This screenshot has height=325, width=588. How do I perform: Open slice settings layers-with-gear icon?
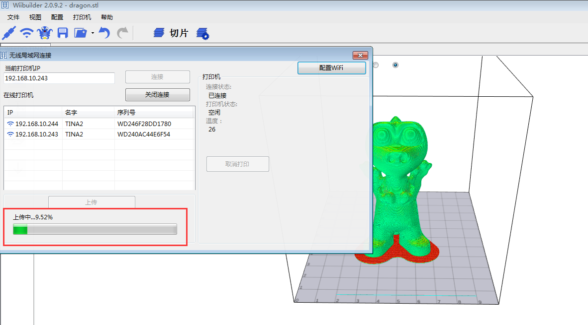click(x=202, y=34)
